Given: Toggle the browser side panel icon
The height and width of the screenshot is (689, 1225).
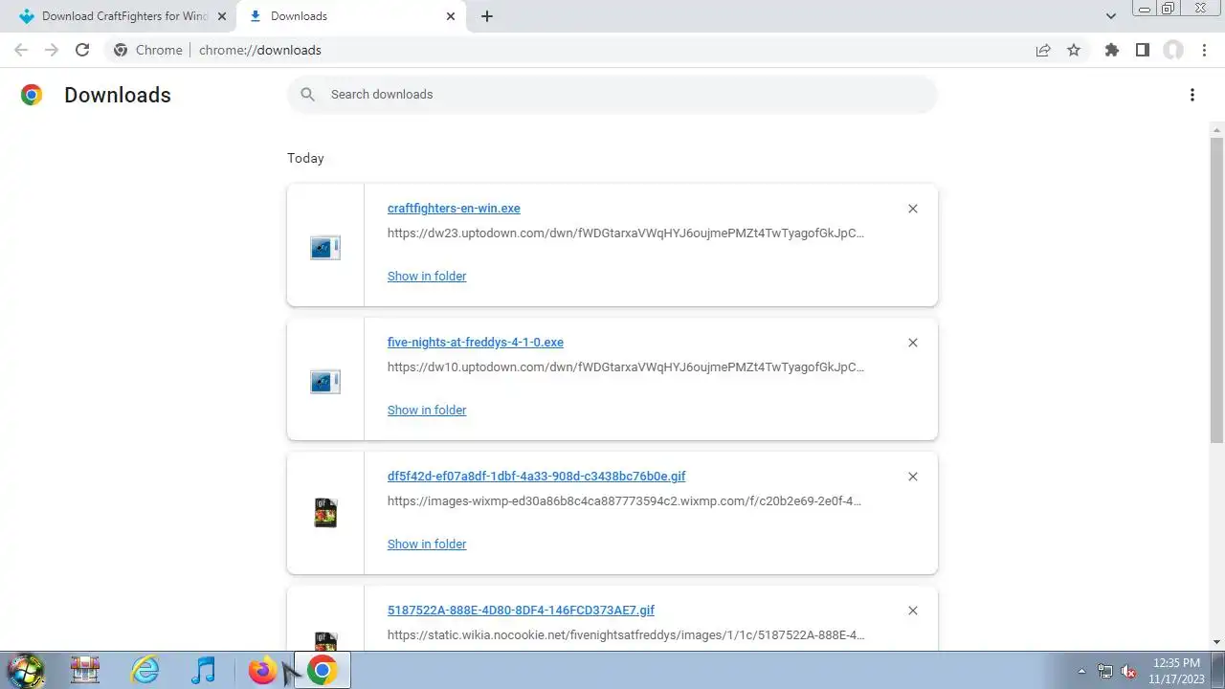Looking at the screenshot, I should [x=1142, y=50].
